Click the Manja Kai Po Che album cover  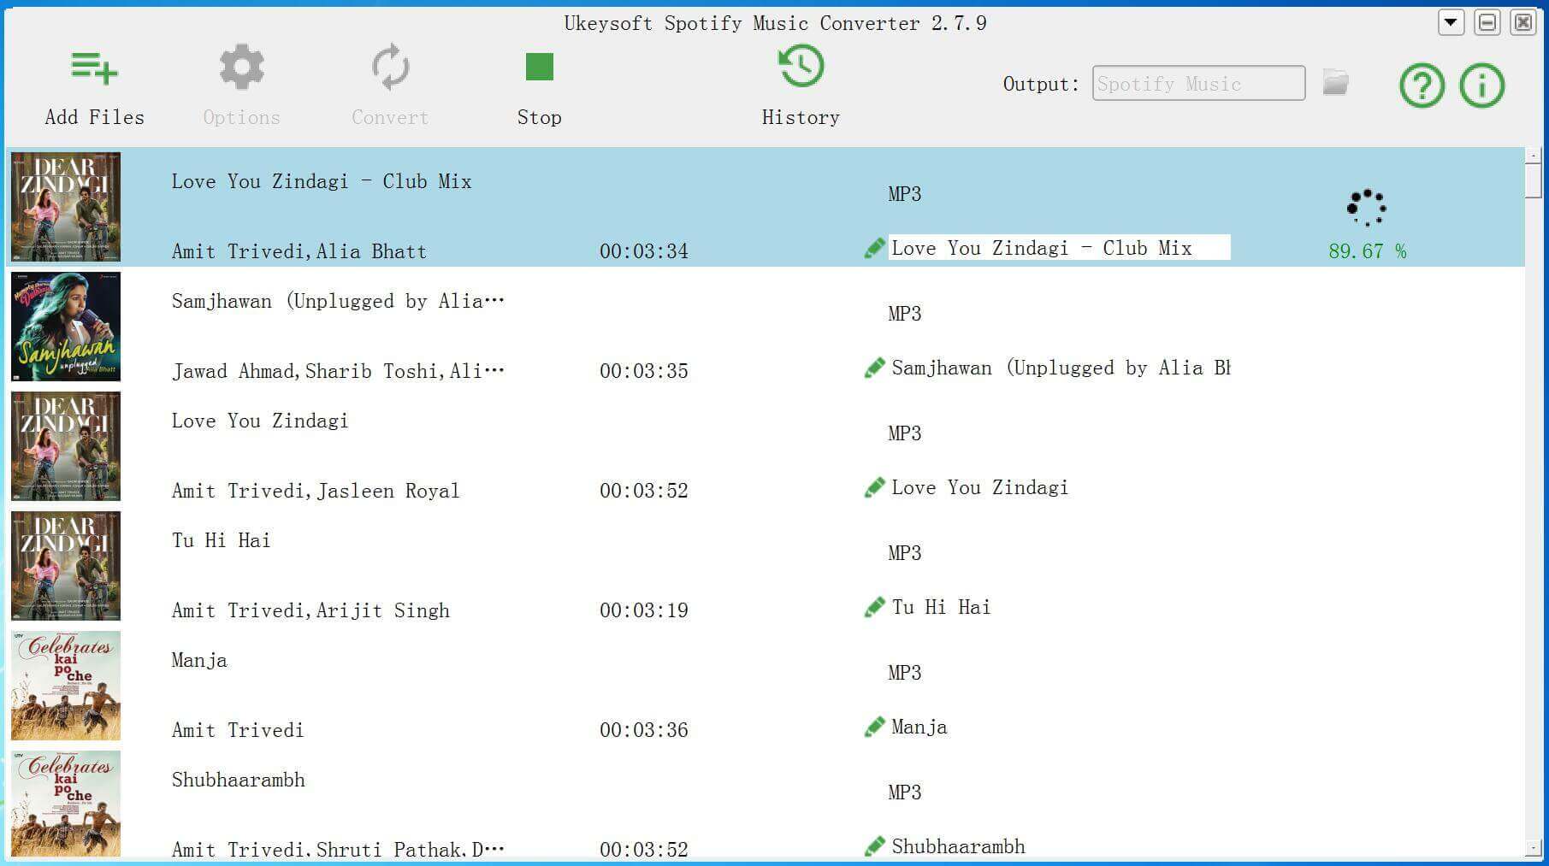(66, 686)
